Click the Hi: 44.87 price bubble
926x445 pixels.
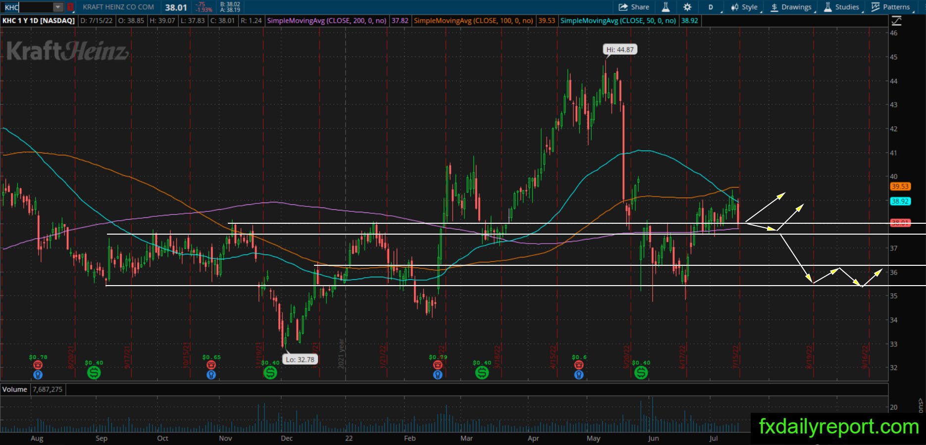(x=620, y=49)
